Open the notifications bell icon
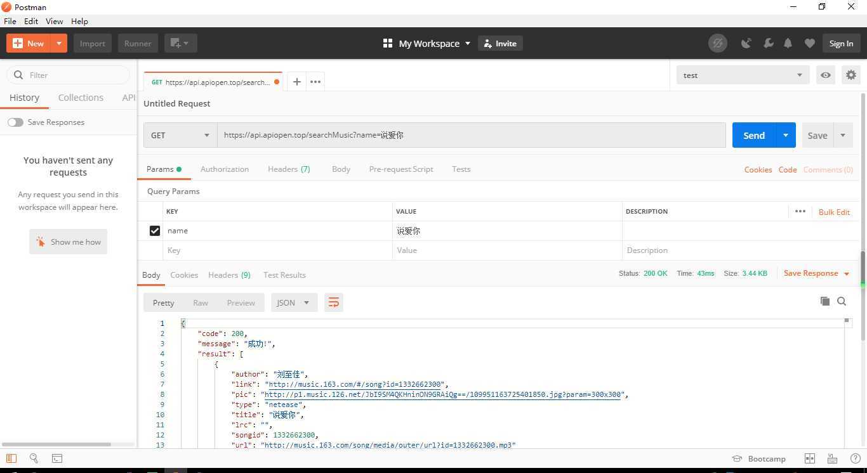This screenshot has width=867, height=473. point(788,43)
